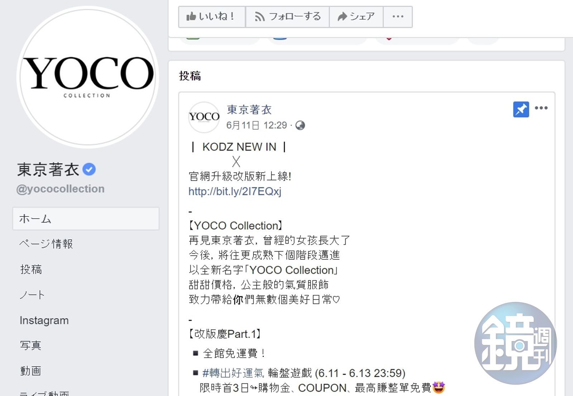The width and height of the screenshot is (573, 396).
Task: Open the post options three-dot menu
Action: [541, 108]
